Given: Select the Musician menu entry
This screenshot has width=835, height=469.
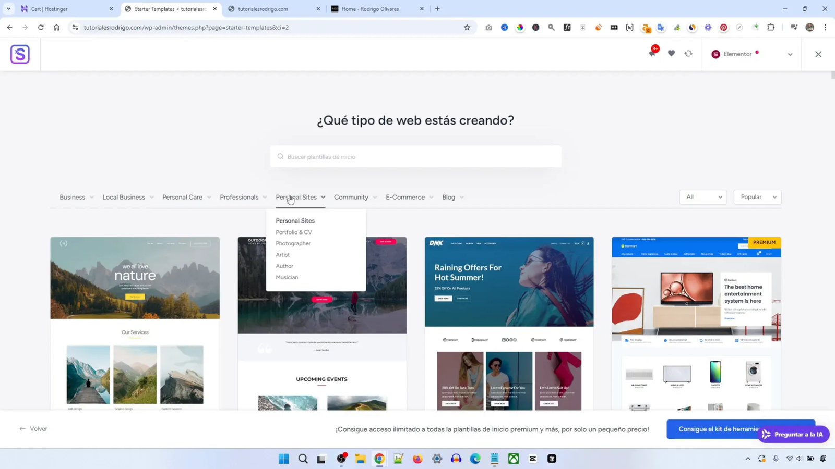Looking at the screenshot, I should pyautogui.click(x=287, y=277).
